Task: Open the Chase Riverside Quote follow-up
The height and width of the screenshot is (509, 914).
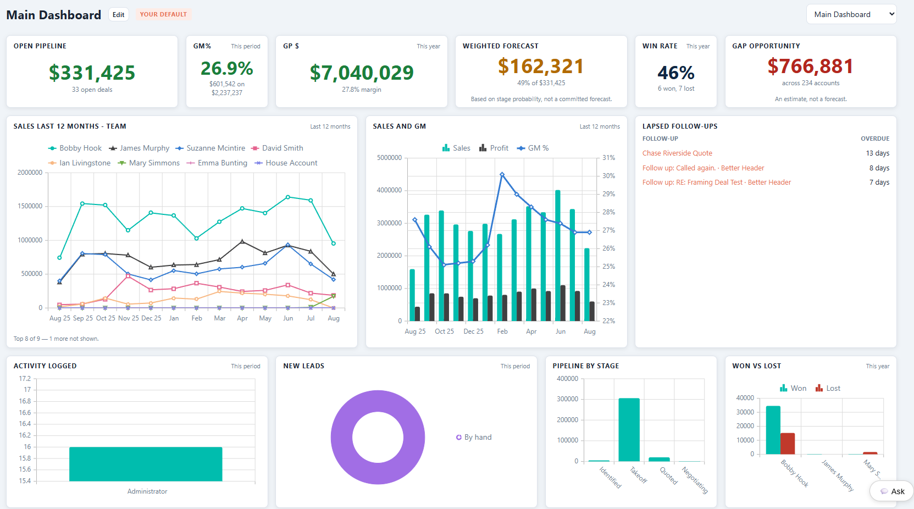Action: pyautogui.click(x=677, y=153)
